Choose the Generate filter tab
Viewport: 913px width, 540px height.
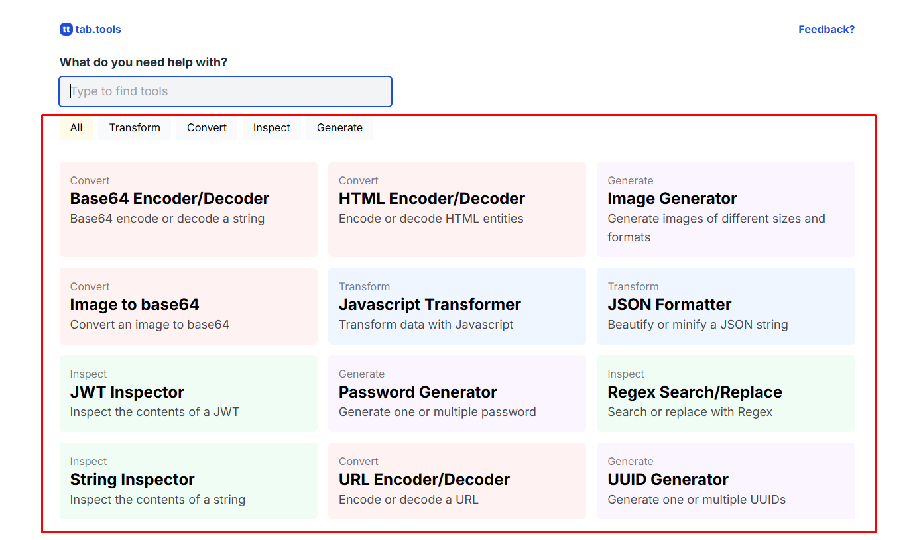tap(339, 128)
